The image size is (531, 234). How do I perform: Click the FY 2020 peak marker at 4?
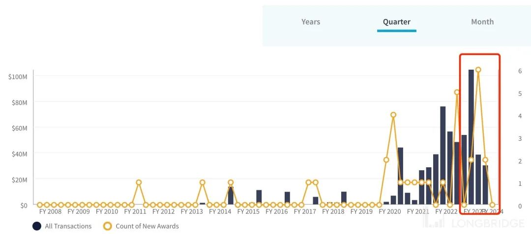tap(393, 115)
